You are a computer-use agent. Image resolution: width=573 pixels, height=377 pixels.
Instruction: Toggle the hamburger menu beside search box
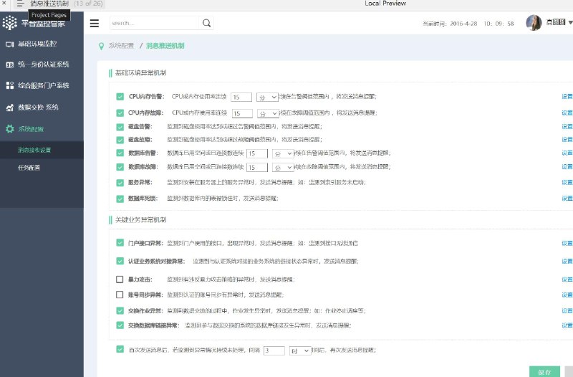coord(95,23)
